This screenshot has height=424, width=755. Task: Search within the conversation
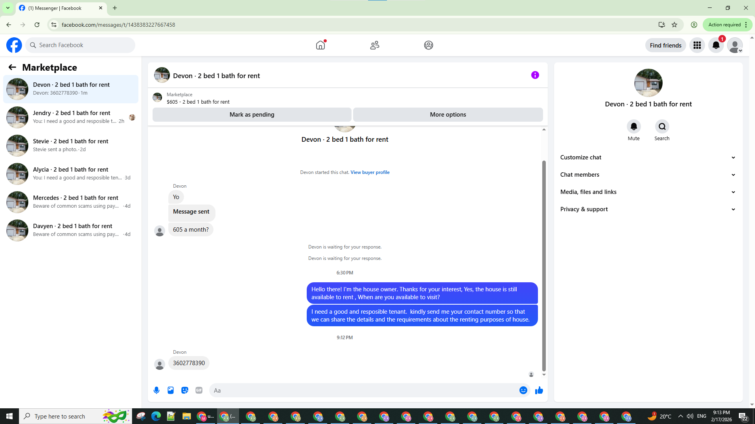pyautogui.click(x=662, y=126)
